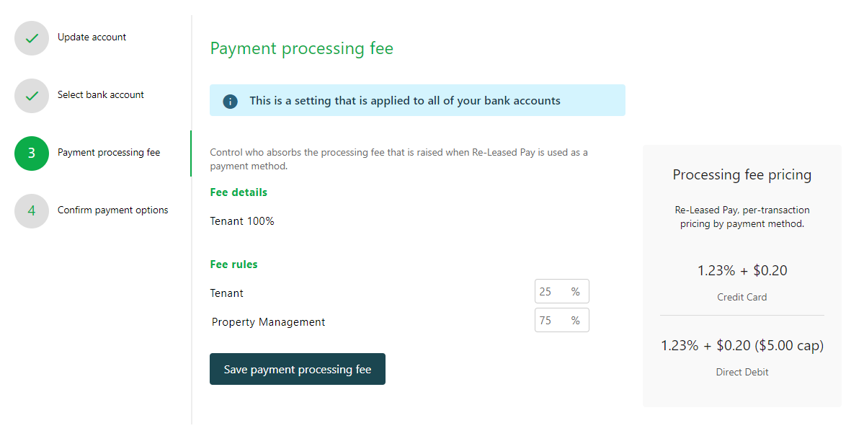Select the Tenant 100% fee detail text
Viewport: 864px width, 436px height.
tap(242, 221)
